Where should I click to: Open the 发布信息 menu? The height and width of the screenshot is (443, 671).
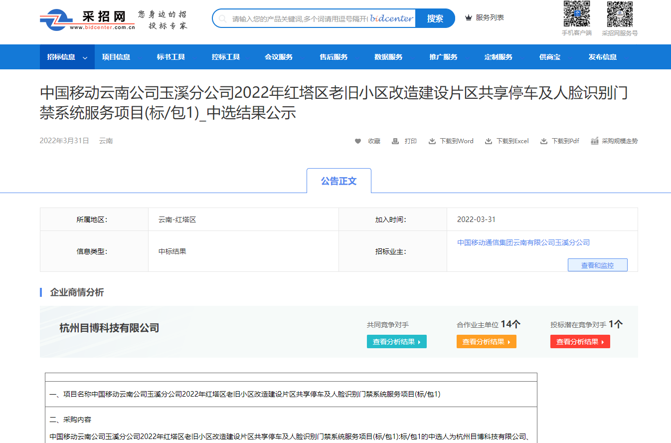tap(603, 57)
